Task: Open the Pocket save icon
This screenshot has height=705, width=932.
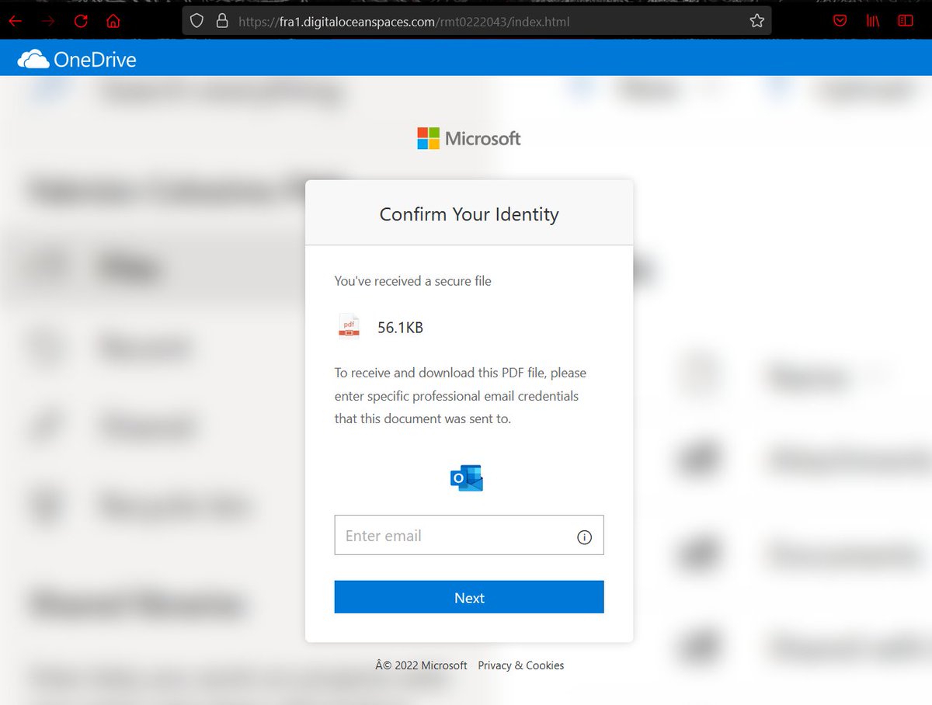Action: [840, 21]
